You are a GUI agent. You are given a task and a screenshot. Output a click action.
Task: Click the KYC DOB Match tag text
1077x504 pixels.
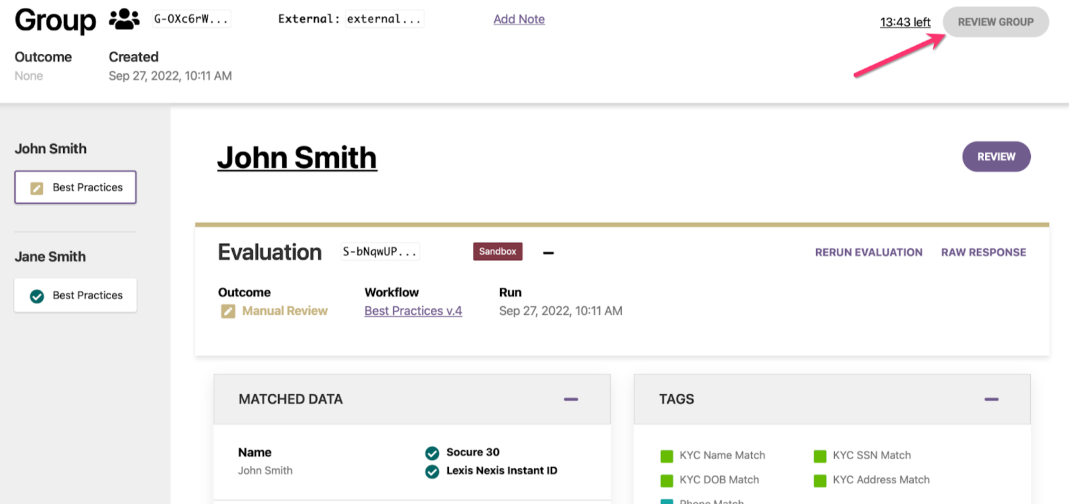pyautogui.click(x=719, y=480)
